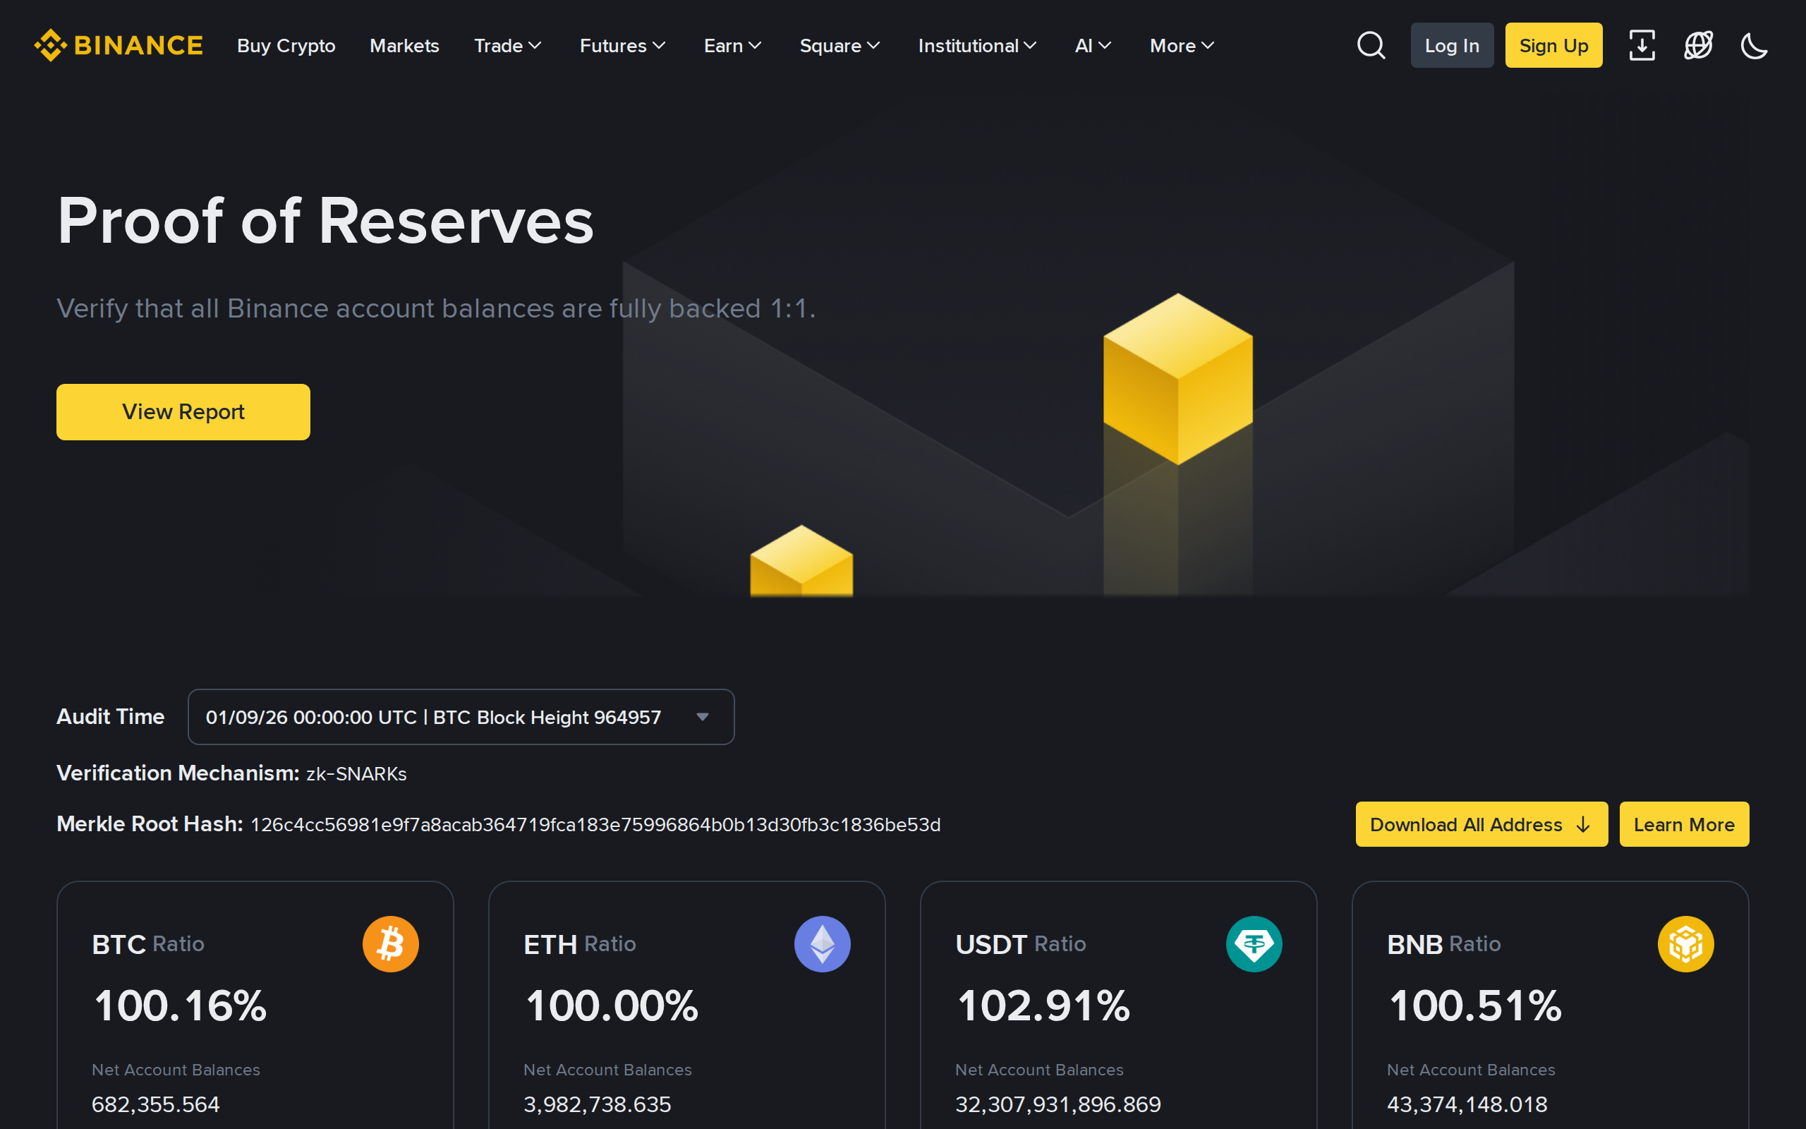Click the USDT ratio 102.91% value

tap(1043, 1005)
